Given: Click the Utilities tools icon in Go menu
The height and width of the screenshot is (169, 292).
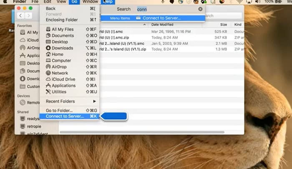Looking at the screenshot, I should (48, 92).
